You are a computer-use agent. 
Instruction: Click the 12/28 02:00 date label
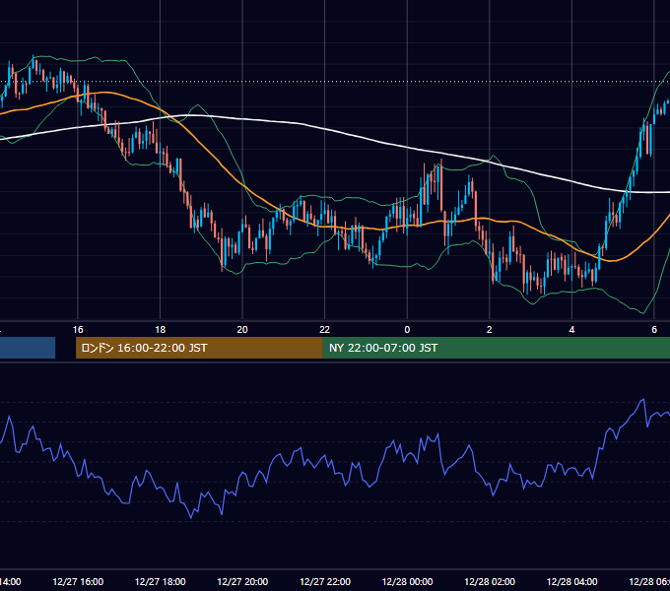click(x=490, y=581)
